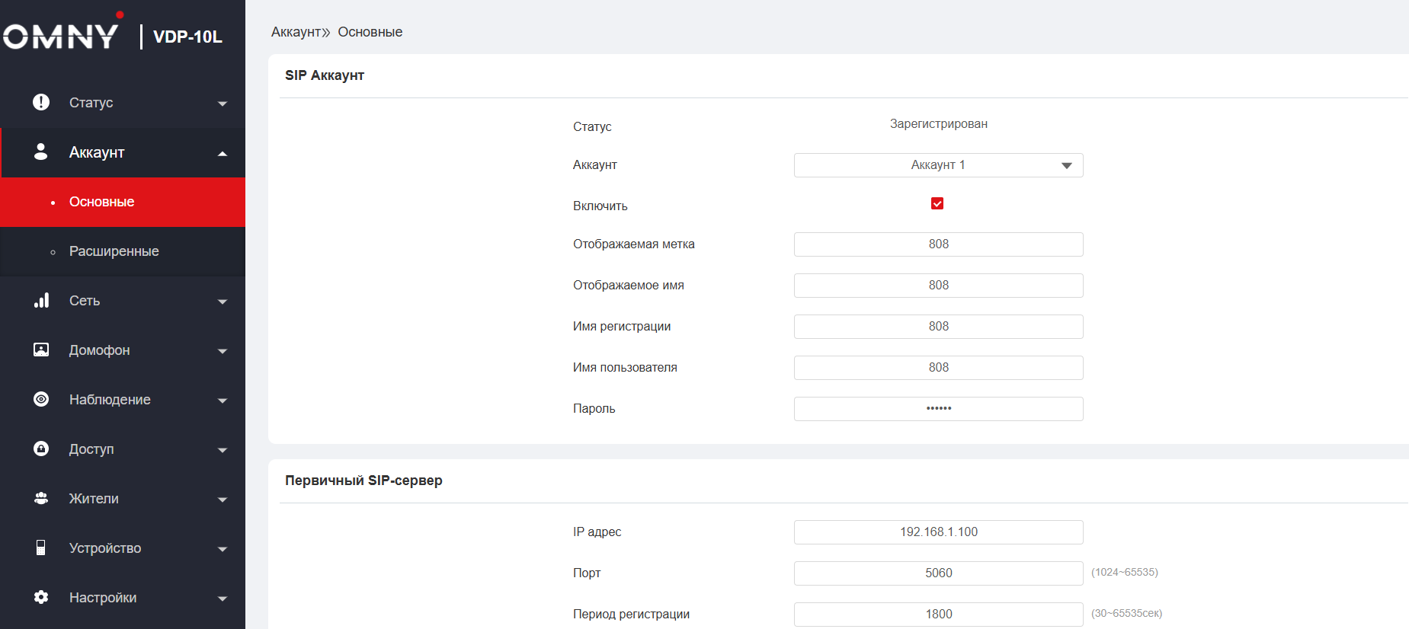This screenshot has width=1409, height=629.
Task: Select the Основные submenu item
Action: coord(102,202)
